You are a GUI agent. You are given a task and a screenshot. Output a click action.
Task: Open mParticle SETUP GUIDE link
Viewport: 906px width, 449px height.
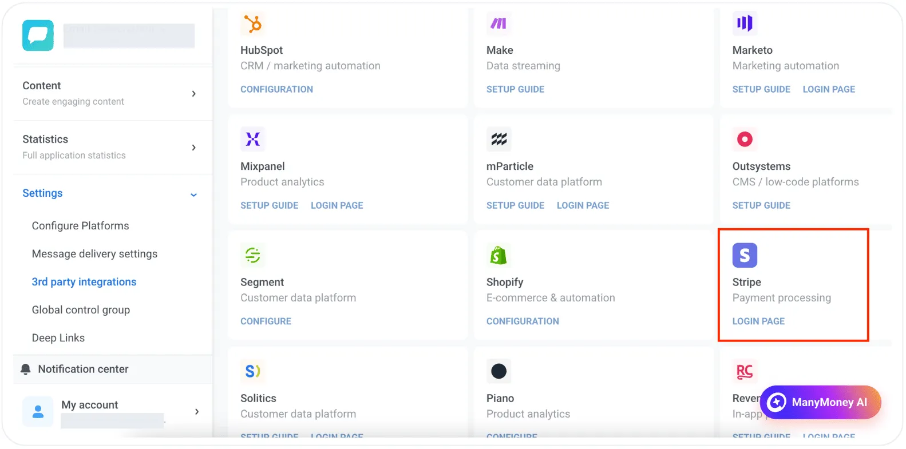515,205
